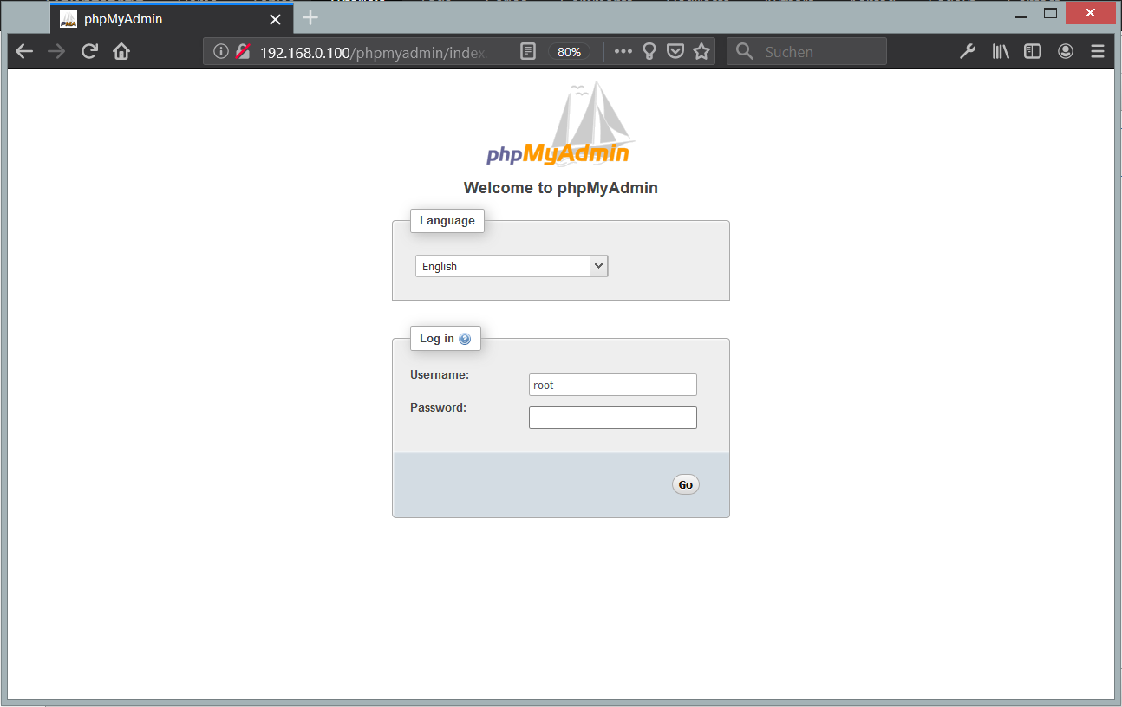Focus the empty Password field
Image resolution: width=1122 pixels, height=707 pixels.
tap(613, 418)
